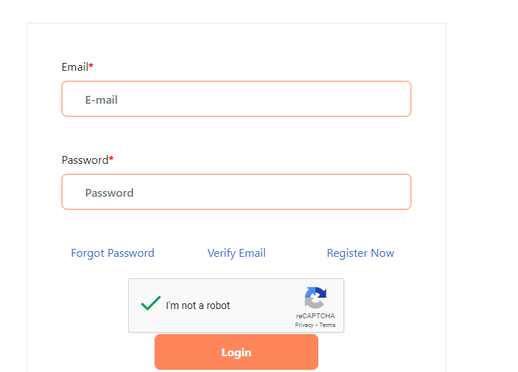Viewport: 518px width, 372px height.
Task: Click the Email field label text
Action: (75, 67)
